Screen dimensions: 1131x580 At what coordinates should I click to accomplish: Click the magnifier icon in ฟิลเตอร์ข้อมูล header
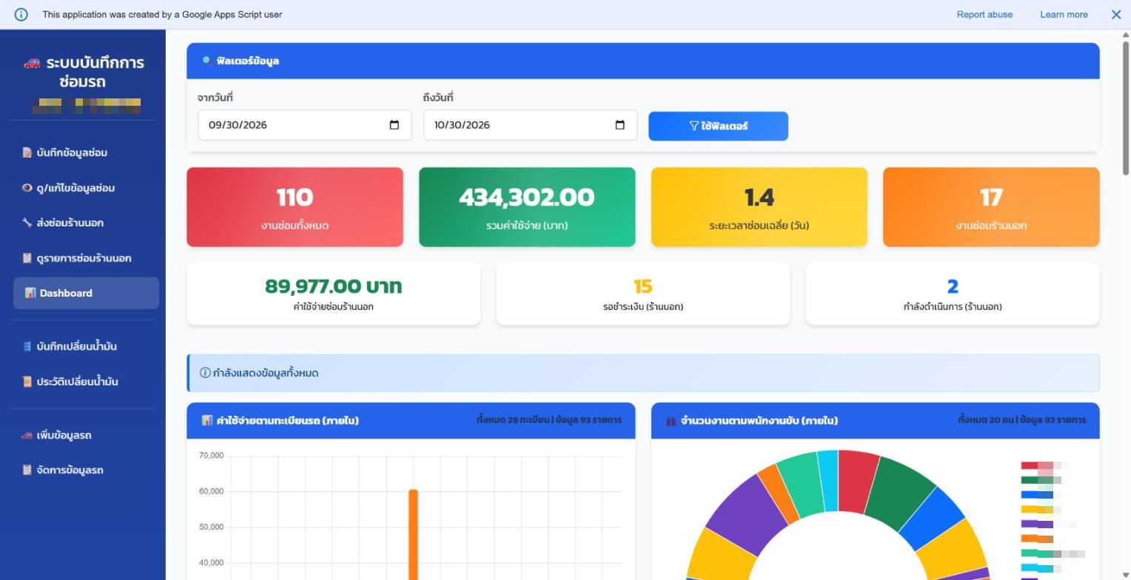[x=207, y=61]
